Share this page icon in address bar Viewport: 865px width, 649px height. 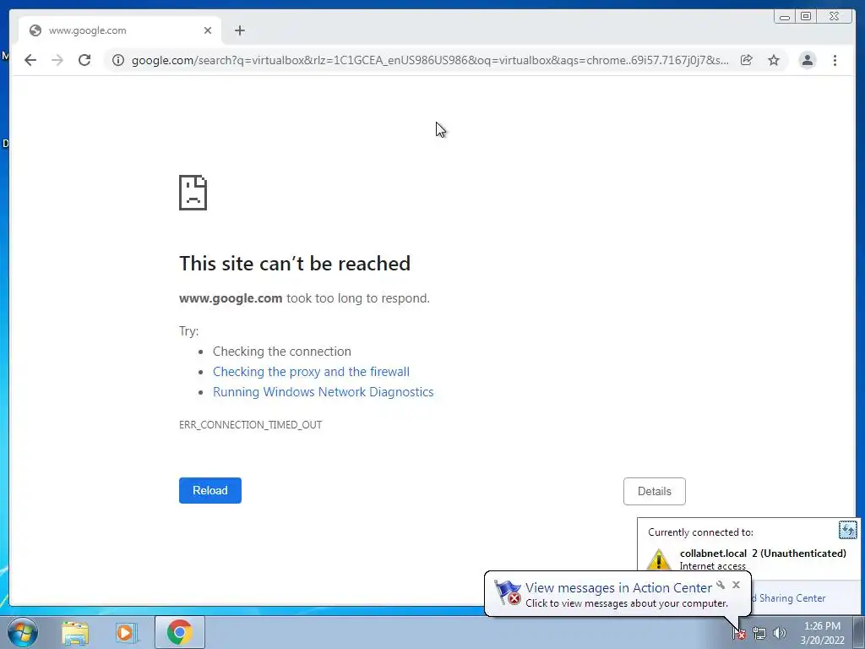point(747,60)
